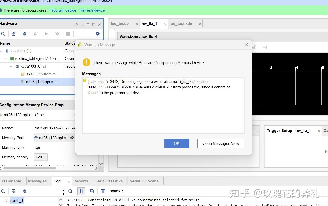
Task: Click Refresh device link
Action: [92, 10]
